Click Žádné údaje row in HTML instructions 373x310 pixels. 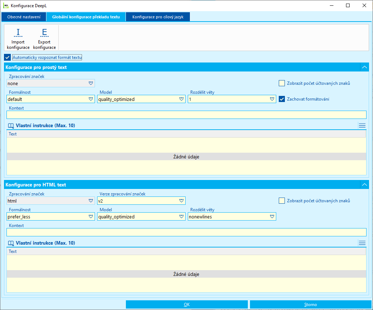click(186, 274)
